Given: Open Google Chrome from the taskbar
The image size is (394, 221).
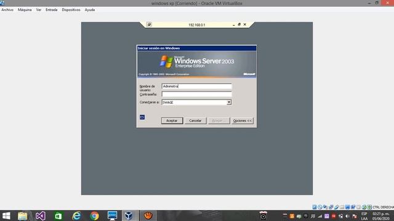Looking at the screenshot, I should pos(94,215).
